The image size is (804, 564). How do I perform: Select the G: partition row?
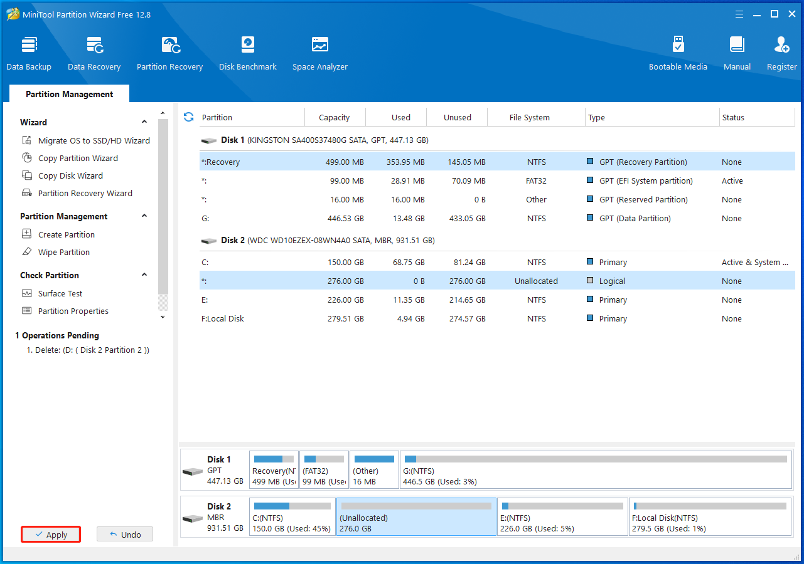click(x=497, y=218)
